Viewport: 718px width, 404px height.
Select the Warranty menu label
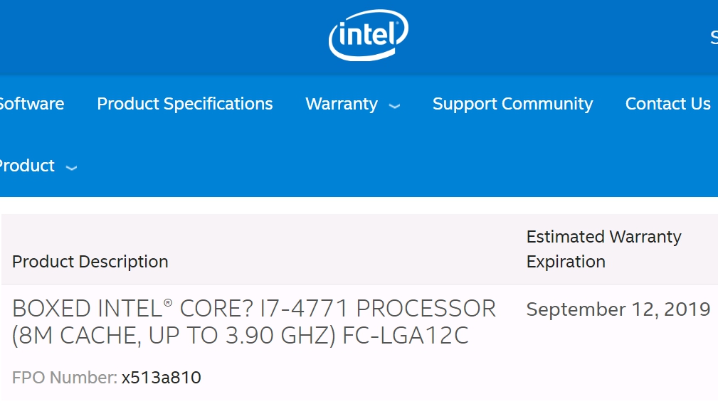tap(342, 104)
